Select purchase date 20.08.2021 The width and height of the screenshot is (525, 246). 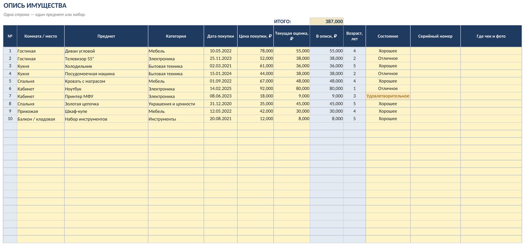point(221,119)
